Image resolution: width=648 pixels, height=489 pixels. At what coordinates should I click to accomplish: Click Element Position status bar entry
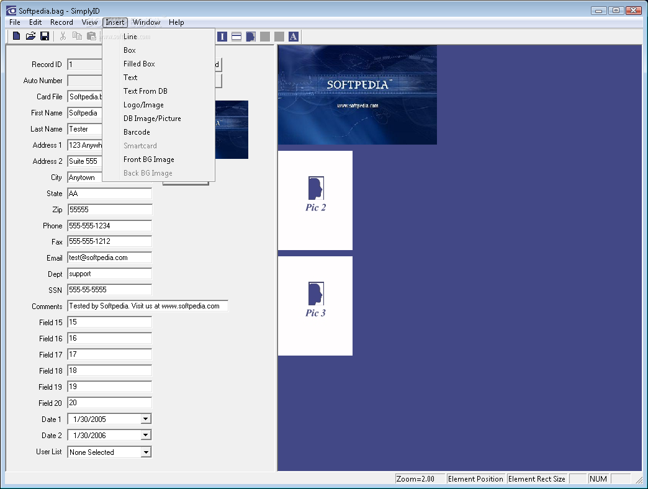tap(475, 478)
